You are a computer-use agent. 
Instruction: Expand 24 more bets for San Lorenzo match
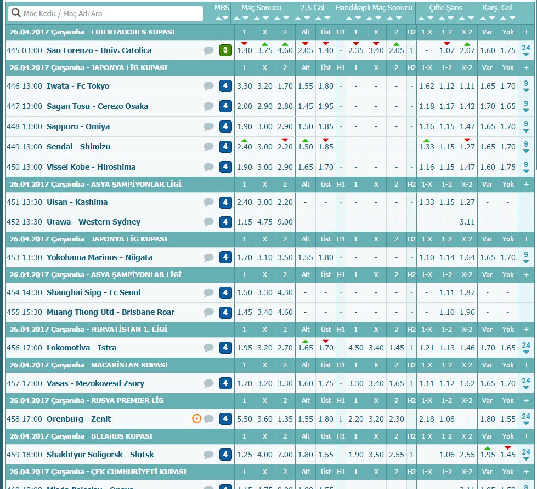[526, 50]
